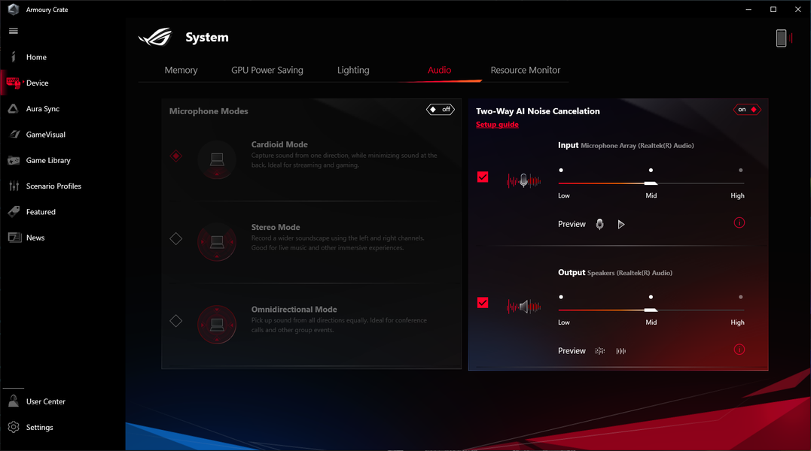Click the Microphone Array (Realtek(R) Audio) label
The image size is (811, 451).
tap(637, 146)
